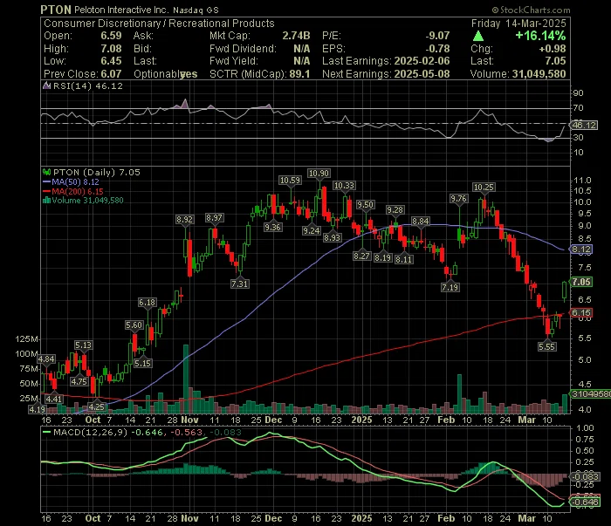Click the 7.31 November low label

point(240,283)
